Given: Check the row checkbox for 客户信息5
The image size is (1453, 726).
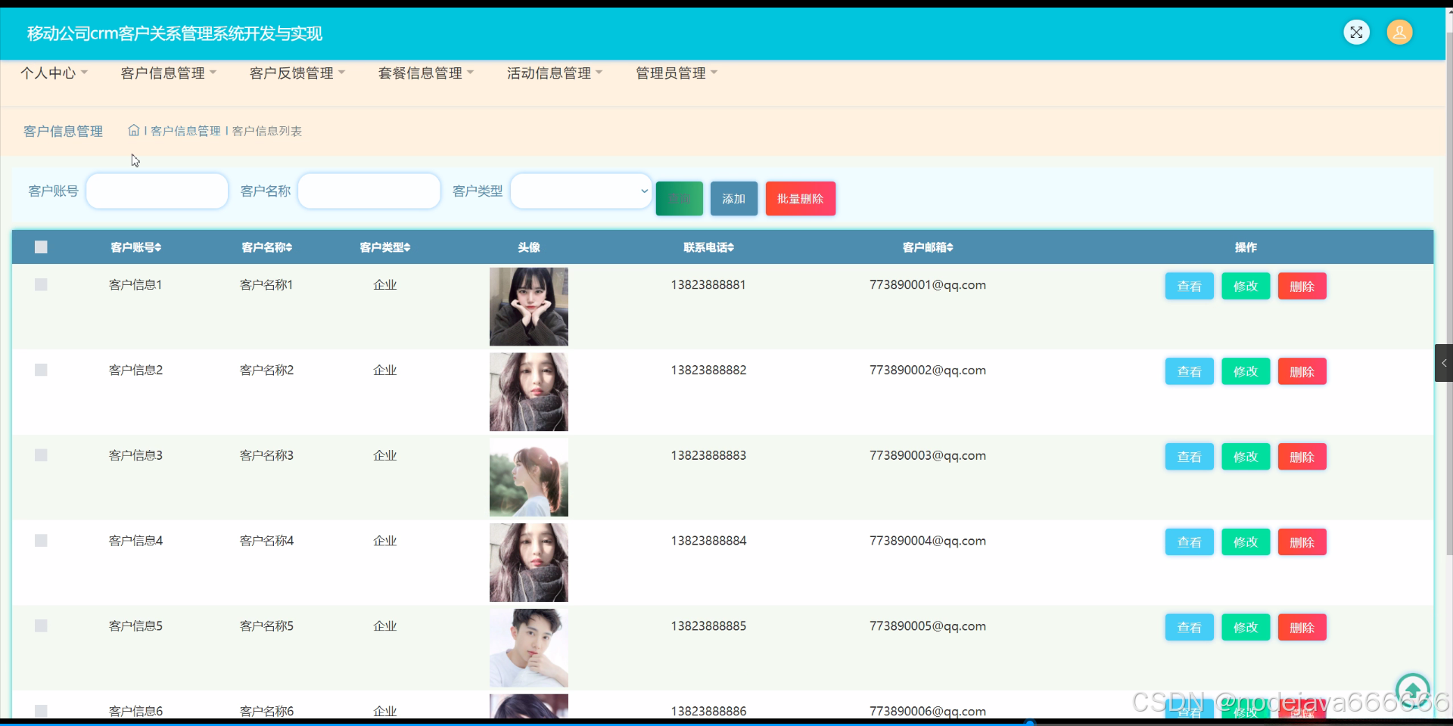Looking at the screenshot, I should point(41,625).
